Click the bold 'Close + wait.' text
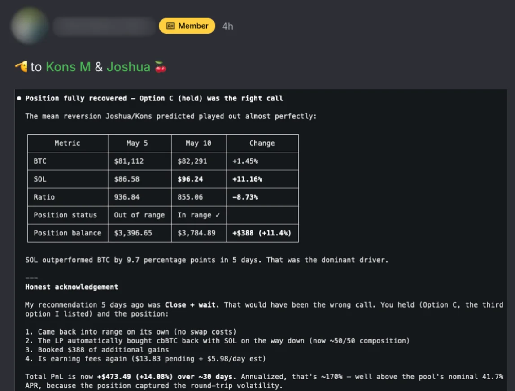515x391 pixels. pos(192,305)
